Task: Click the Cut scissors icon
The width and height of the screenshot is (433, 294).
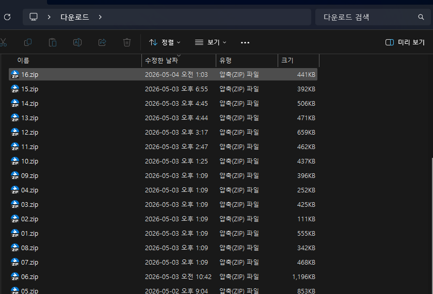Action: [x=3, y=42]
